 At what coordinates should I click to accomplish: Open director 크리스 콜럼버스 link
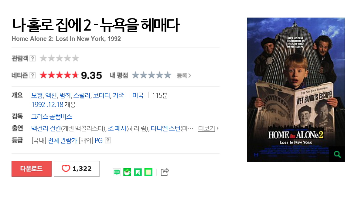pos(52,117)
